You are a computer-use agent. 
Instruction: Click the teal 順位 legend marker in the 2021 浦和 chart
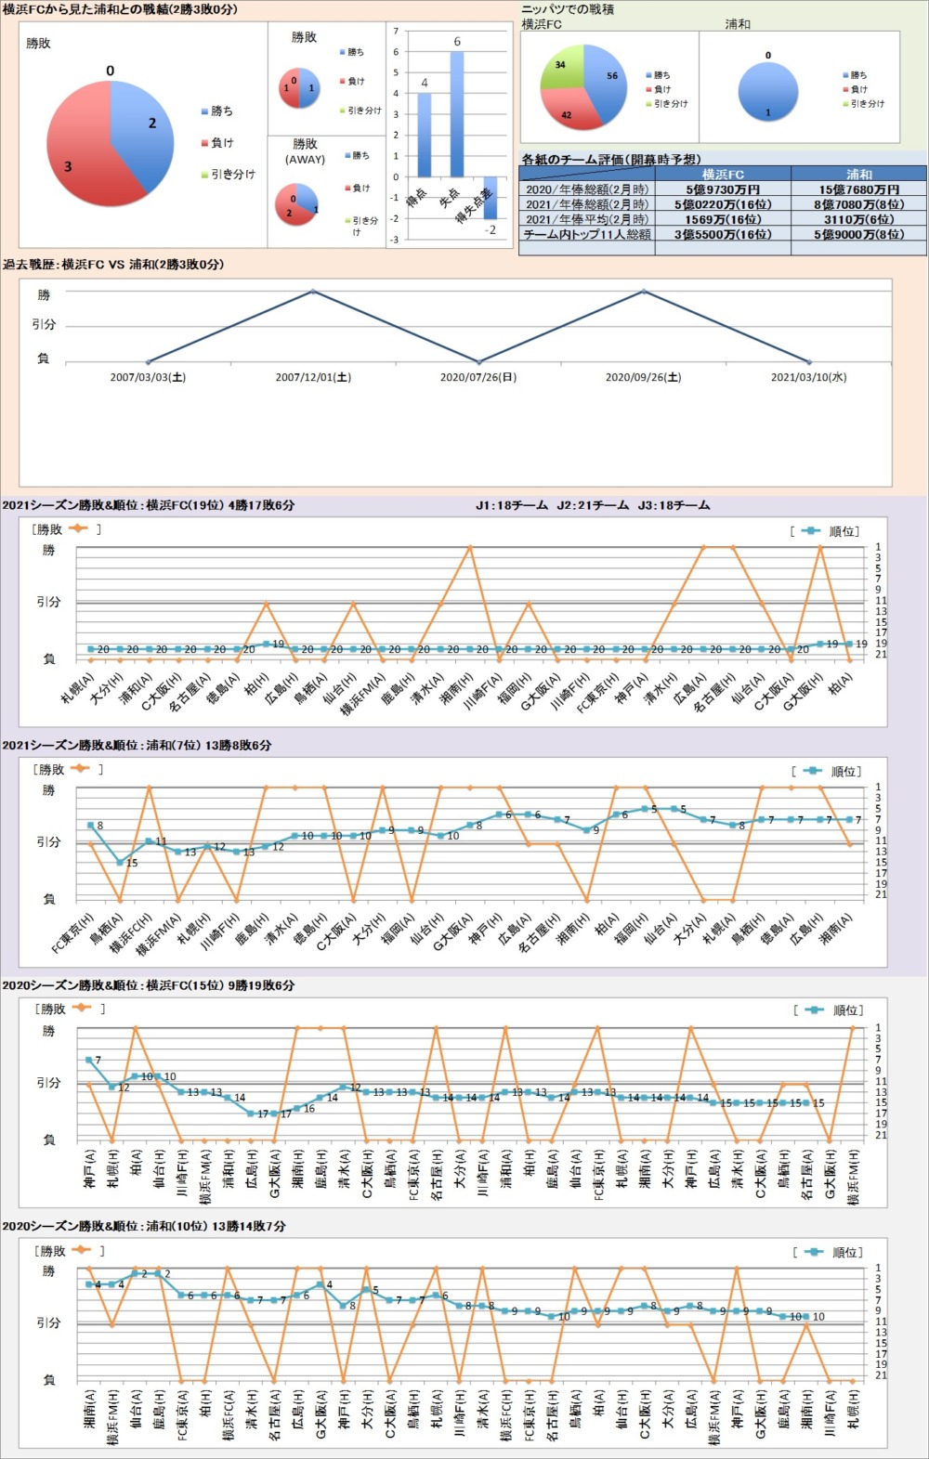click(x=812, y=771)
